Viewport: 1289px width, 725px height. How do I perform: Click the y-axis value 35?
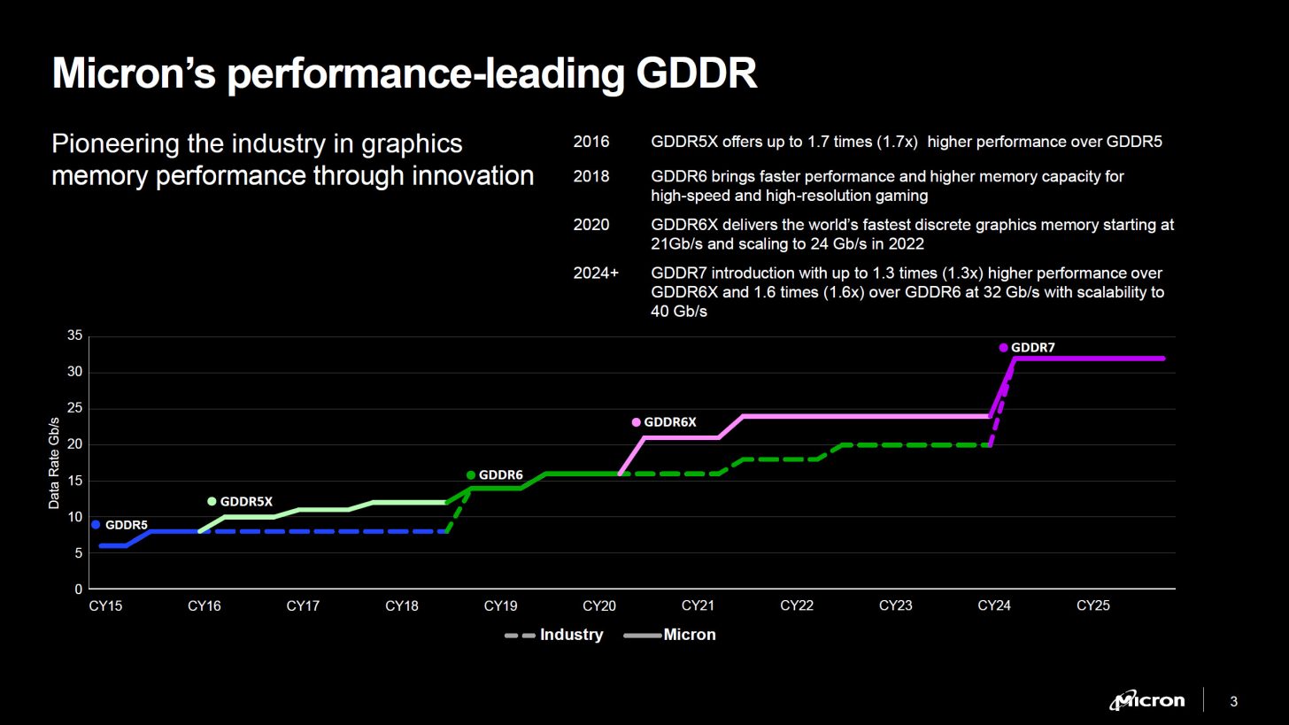pos(74,336)
